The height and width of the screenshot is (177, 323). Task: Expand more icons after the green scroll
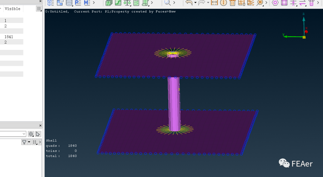152,3
